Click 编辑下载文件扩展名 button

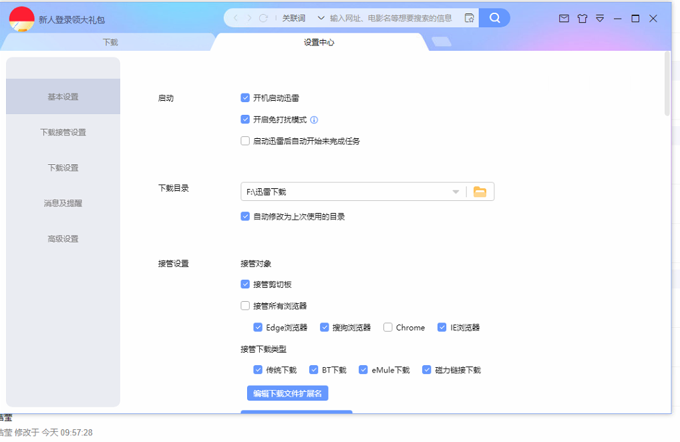287,393
